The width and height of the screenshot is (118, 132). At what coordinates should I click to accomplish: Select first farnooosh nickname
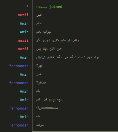click(19, 66)
